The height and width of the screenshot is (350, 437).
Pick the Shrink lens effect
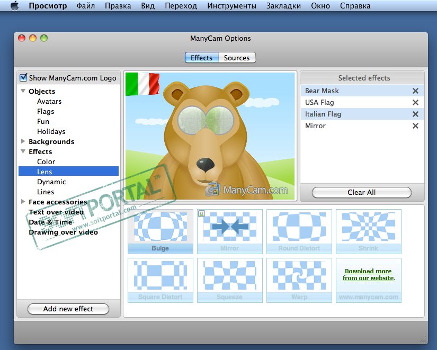click(x=369, y=231)
